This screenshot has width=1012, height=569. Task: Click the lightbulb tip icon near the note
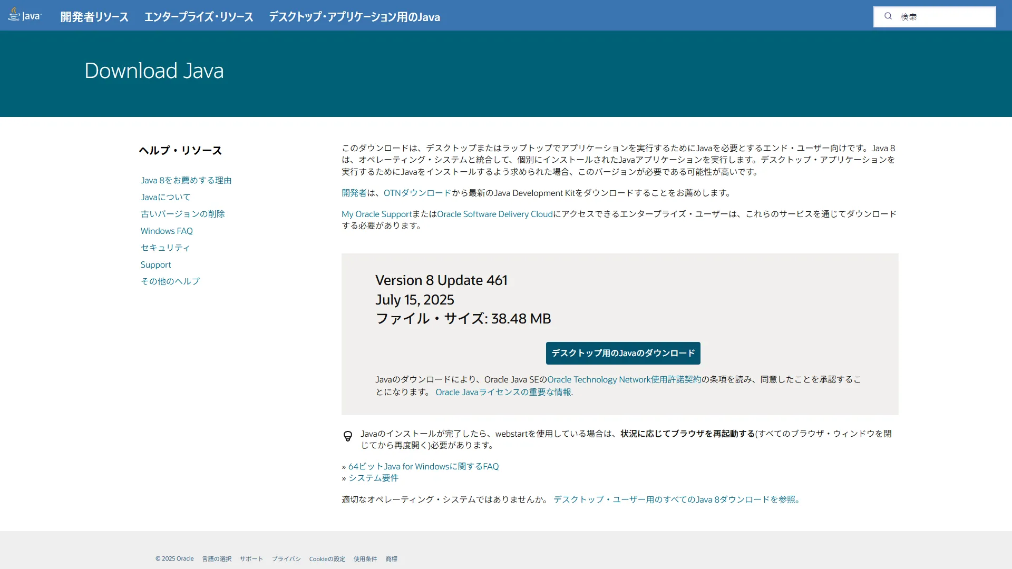(x=348, y=436)
